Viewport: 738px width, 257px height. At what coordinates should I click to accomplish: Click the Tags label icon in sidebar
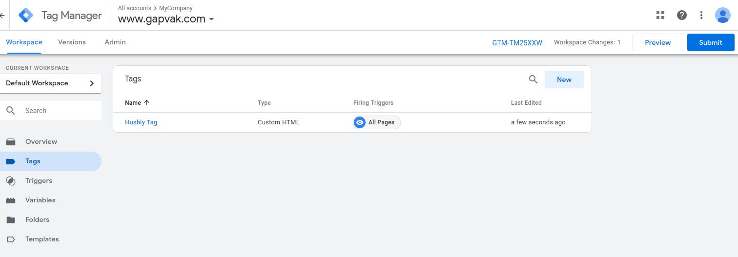11,161
